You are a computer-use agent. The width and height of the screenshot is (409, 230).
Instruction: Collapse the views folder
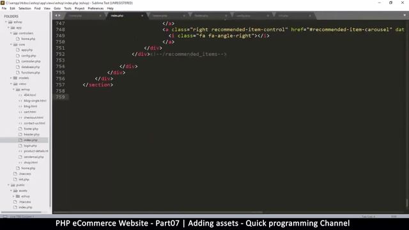pos(11,84)
